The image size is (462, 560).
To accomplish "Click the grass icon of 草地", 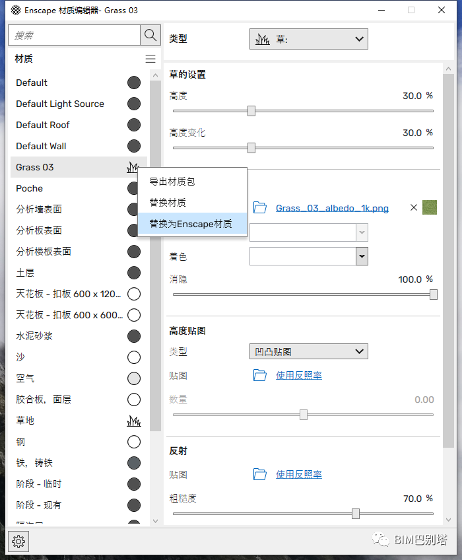I will click(x=134, y=421).
